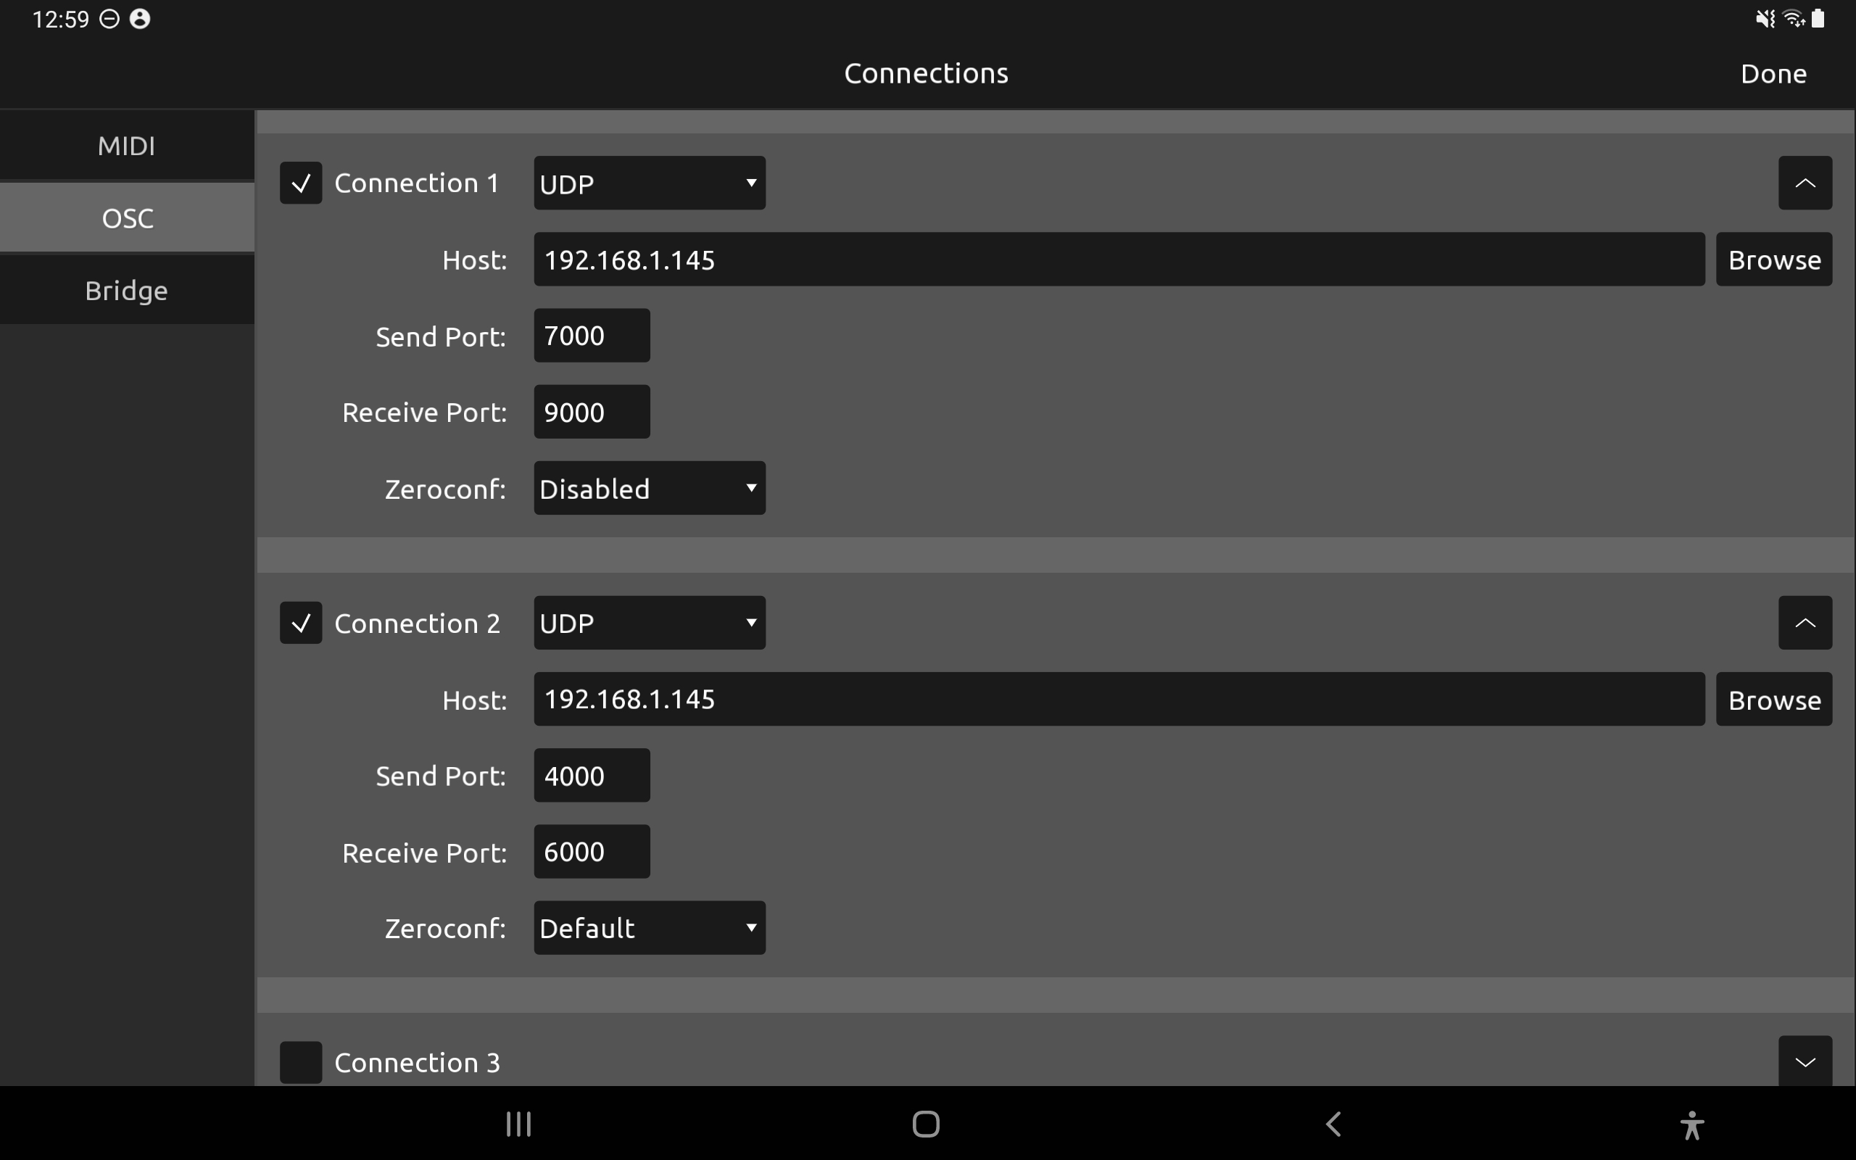1856x1160 pixels.
Task: Disable Connection 2
Action: point(300,622)
